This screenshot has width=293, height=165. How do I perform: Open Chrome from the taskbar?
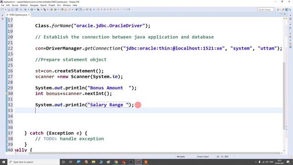[x=116, y=162]
